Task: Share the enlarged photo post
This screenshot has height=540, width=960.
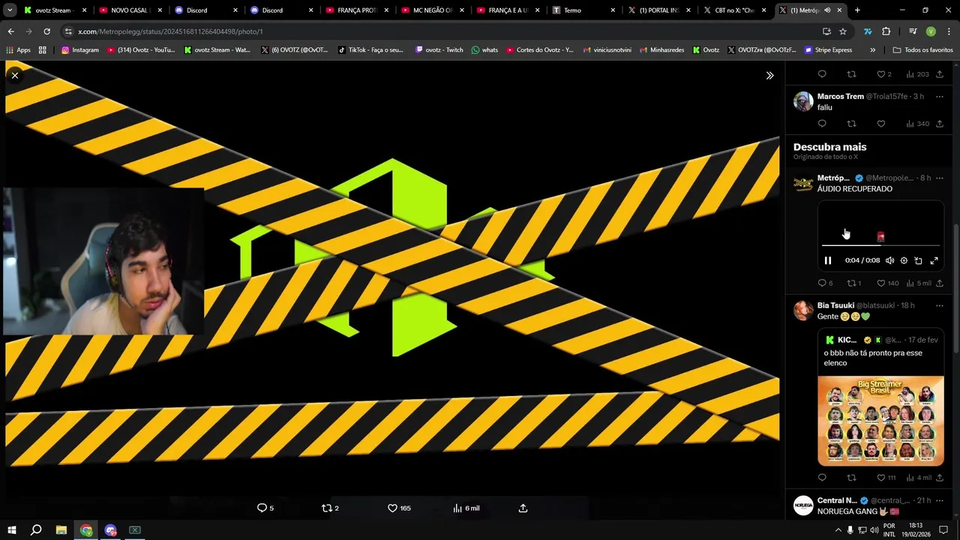Action: 523,508
